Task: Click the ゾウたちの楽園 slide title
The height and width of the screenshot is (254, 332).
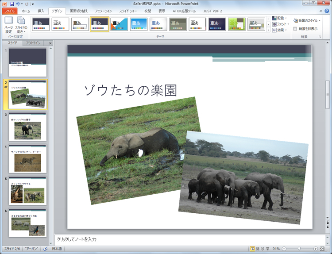Action: click(x=131, y=90)
